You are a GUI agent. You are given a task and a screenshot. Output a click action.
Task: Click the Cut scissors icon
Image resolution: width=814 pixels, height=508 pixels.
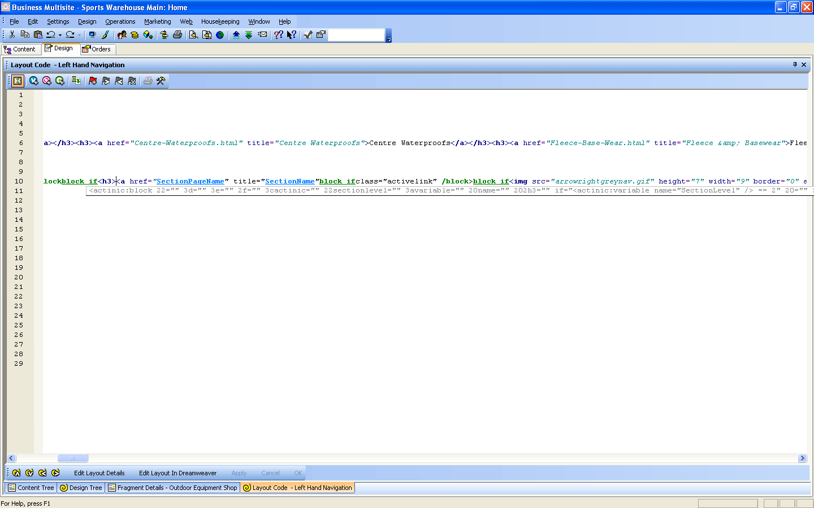click(x=12, y=35)
